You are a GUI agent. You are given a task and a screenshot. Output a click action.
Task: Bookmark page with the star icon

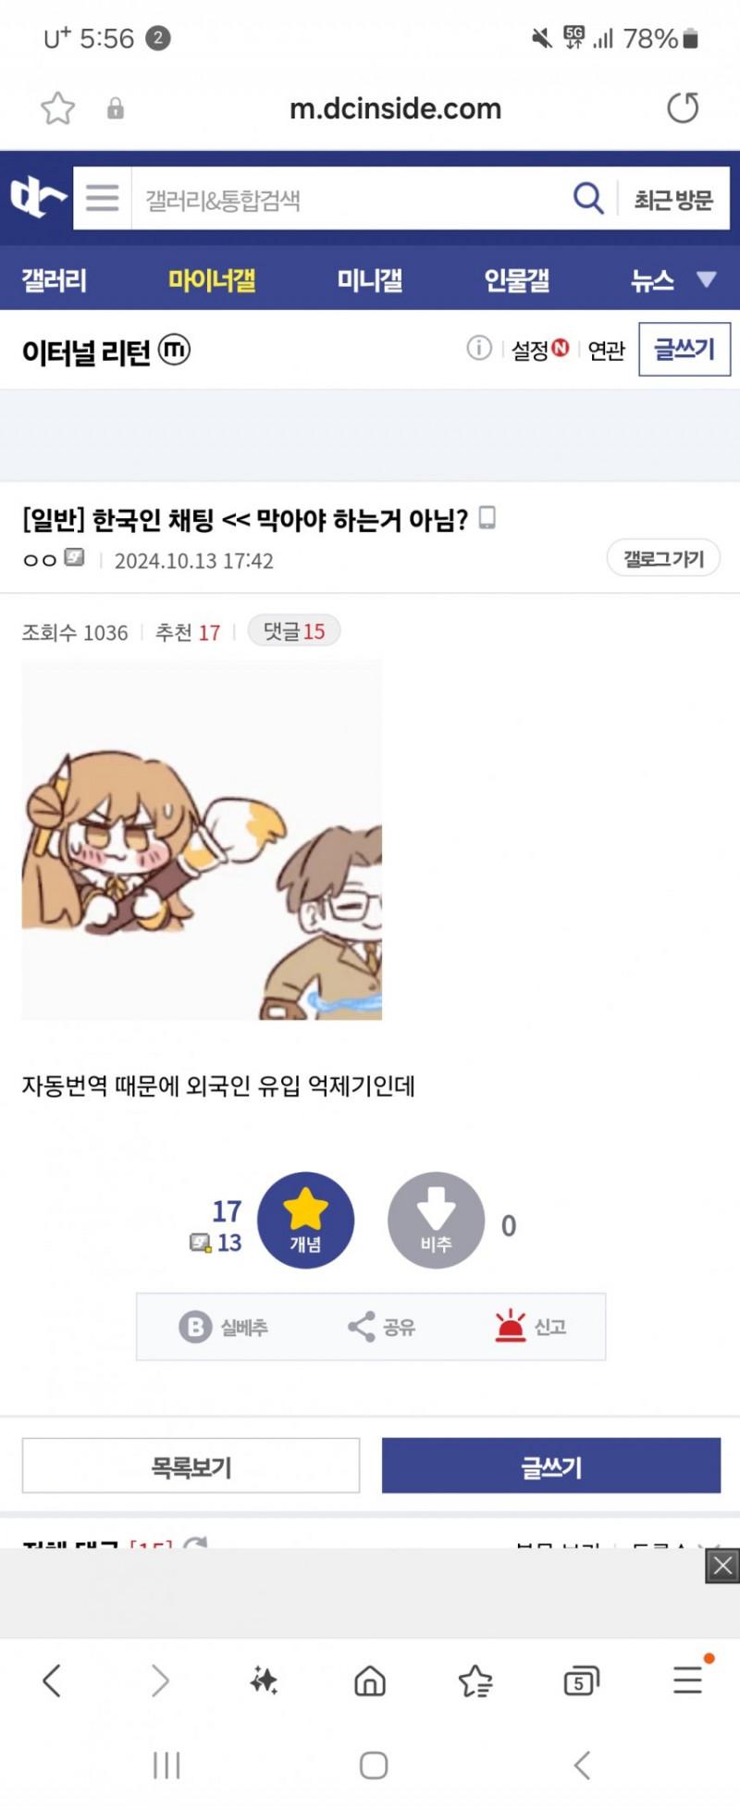point(57,109)
